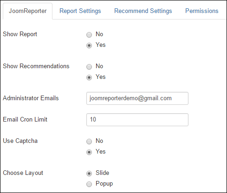Click the Administrator Emails label
227x193 pixels.
point(31,98)
